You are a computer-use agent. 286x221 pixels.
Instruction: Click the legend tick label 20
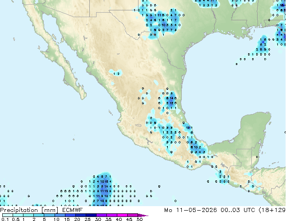click(x=77, y=219)
